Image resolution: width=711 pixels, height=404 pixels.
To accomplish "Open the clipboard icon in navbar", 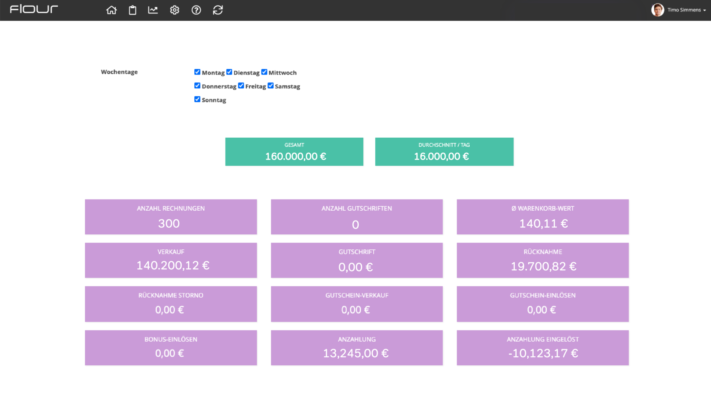I will pos(132,10).
